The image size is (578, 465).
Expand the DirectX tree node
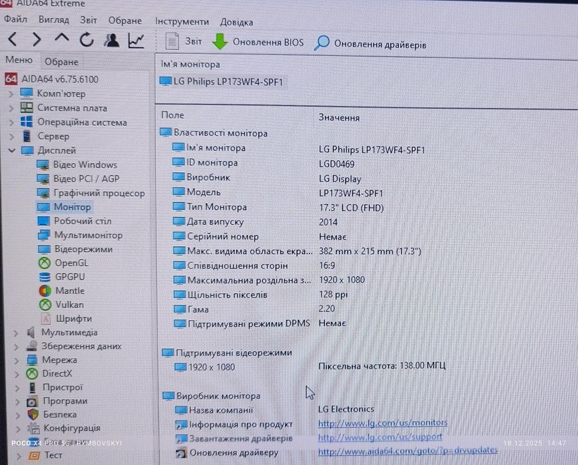click(17, 375)
